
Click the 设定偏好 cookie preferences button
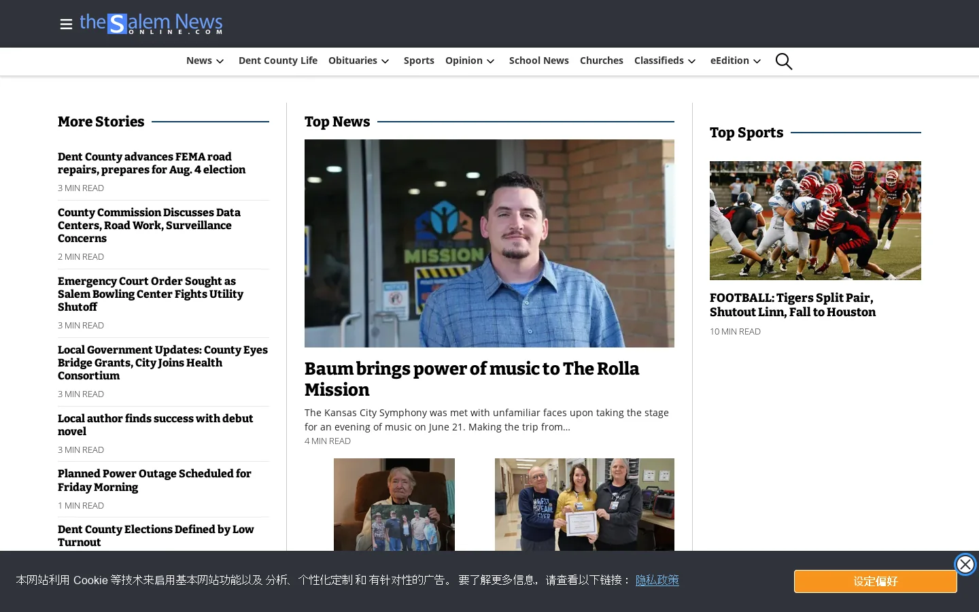click(x=875, y=581)
